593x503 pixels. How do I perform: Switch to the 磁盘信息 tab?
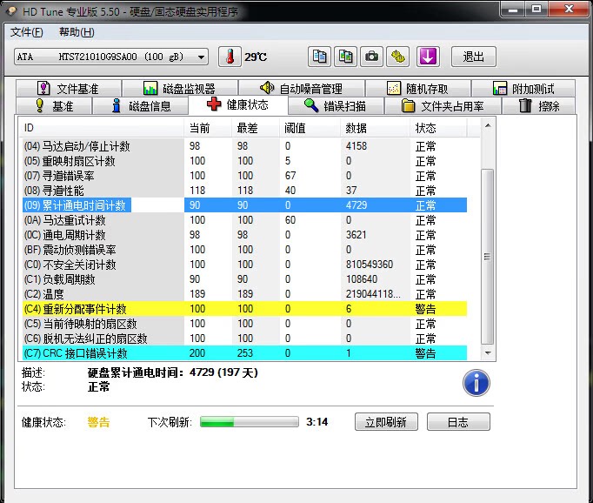[141, 105]
